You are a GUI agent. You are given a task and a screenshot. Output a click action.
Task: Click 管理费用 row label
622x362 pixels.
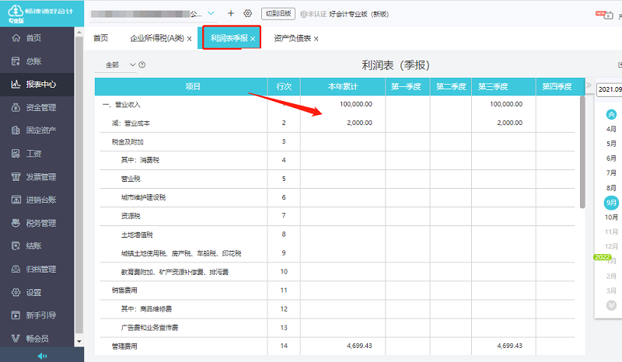124,346
